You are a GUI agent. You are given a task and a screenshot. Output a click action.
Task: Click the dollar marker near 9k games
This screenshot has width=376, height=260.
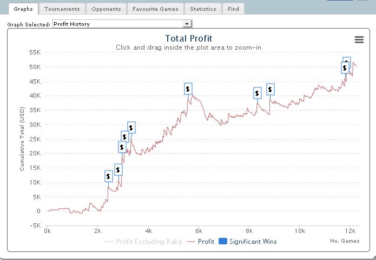(x=271, y=90)
